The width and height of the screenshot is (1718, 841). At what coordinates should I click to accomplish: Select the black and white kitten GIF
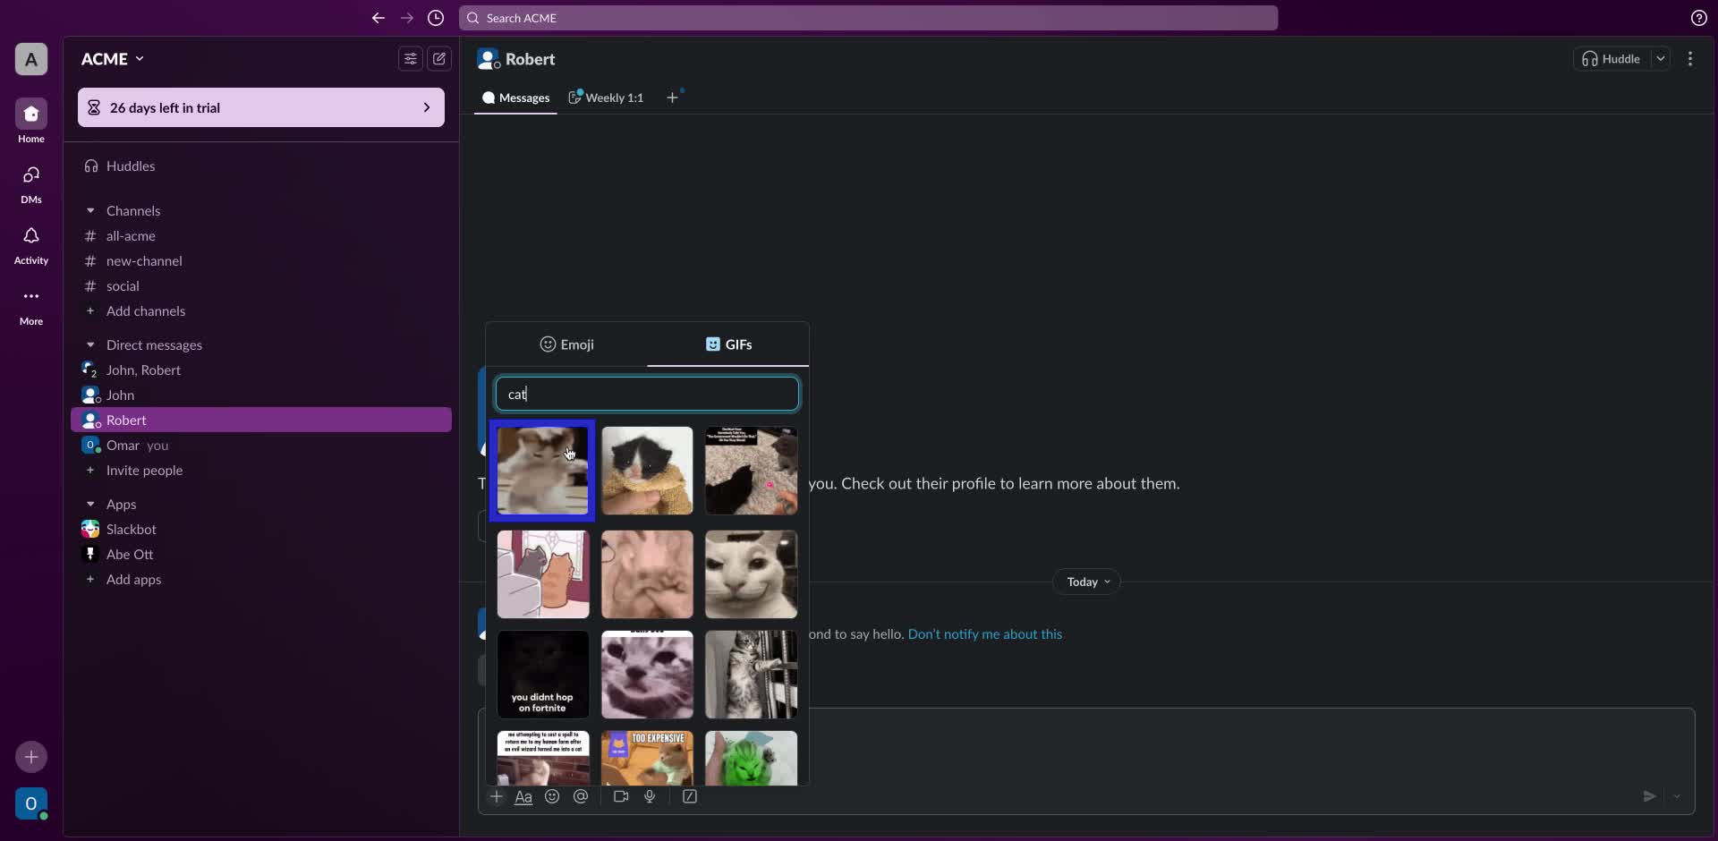pyautogui.click(x=646, y=471)
